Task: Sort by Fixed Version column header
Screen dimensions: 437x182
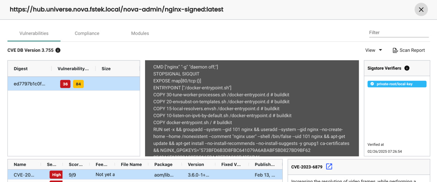Action: pyautogui.click(x=231, y=164)
